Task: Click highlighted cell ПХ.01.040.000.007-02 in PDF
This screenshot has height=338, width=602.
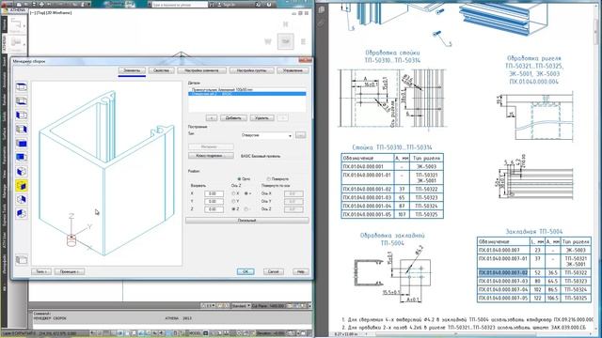Action: (503, 272)
